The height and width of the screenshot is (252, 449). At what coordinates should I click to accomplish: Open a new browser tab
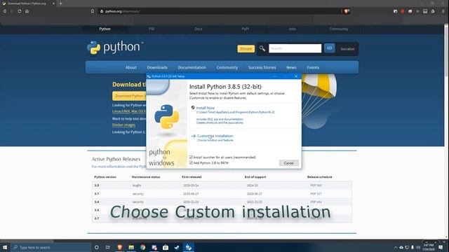(x=60, y=3)
